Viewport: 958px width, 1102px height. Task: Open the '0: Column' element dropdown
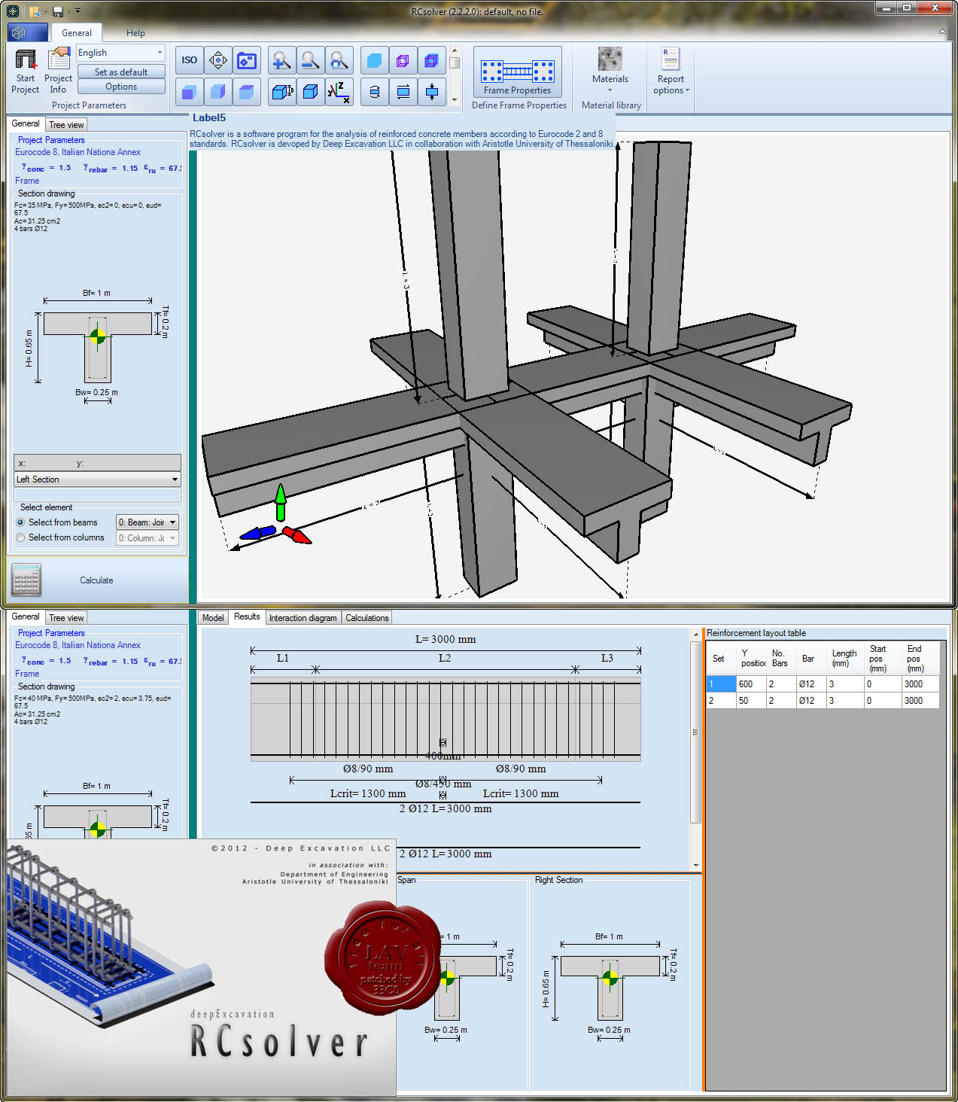147,538
